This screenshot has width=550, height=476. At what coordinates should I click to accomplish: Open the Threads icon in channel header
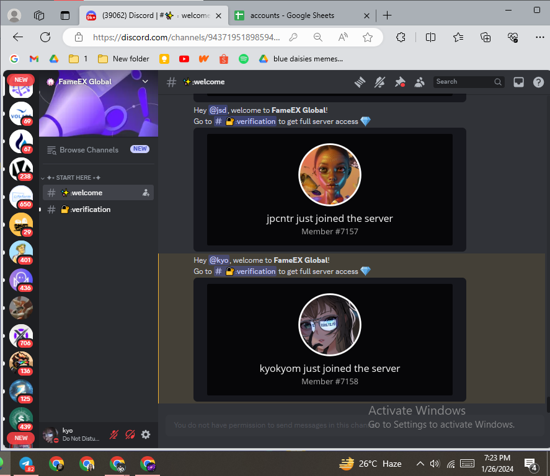click(x=360, y=82)
